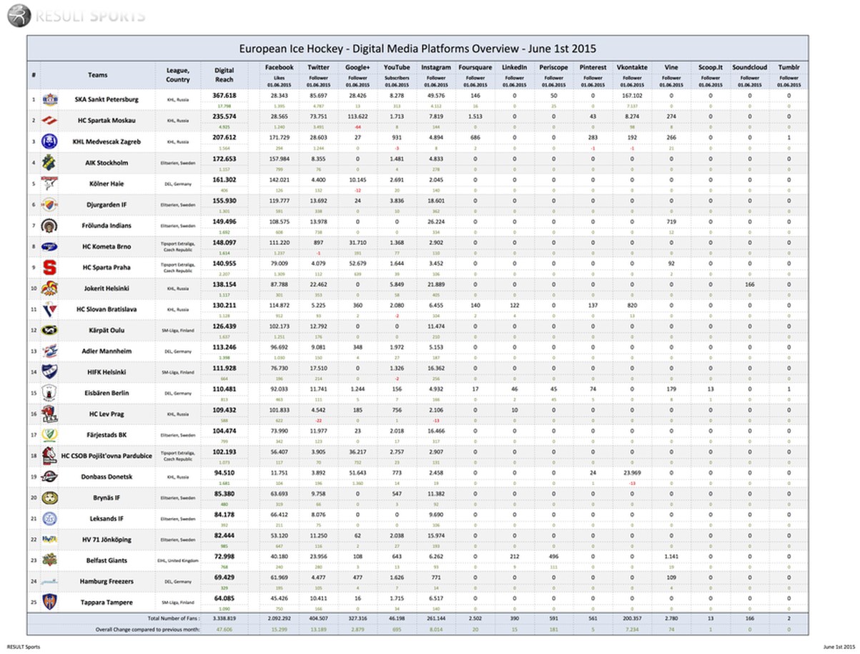The height and width of the screenshot is (654, 860).
Task: Select the Hamburg Freezers team logo
Action: [49, 581]
